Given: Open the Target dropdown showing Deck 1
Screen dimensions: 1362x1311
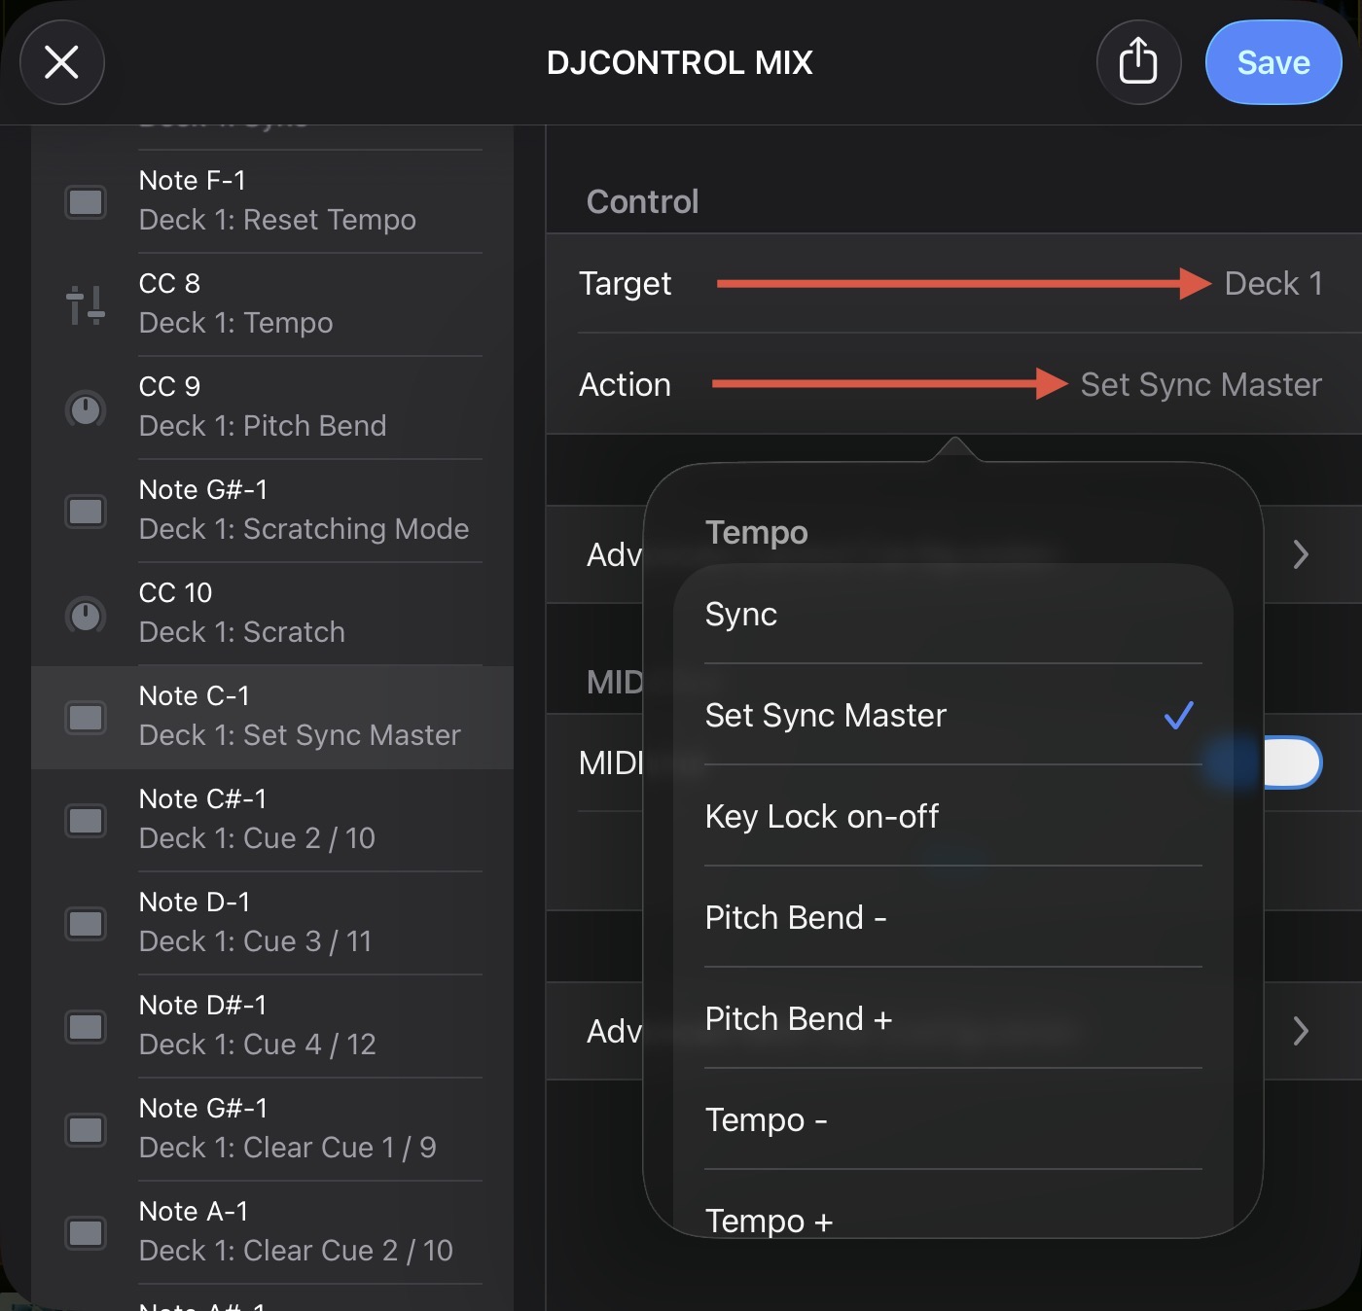Looking at the screenshot, I should point(953,283).
